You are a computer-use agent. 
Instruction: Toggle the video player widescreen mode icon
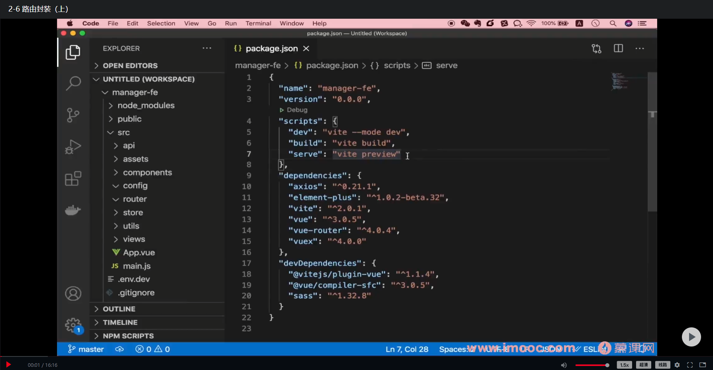click(703, 365)
